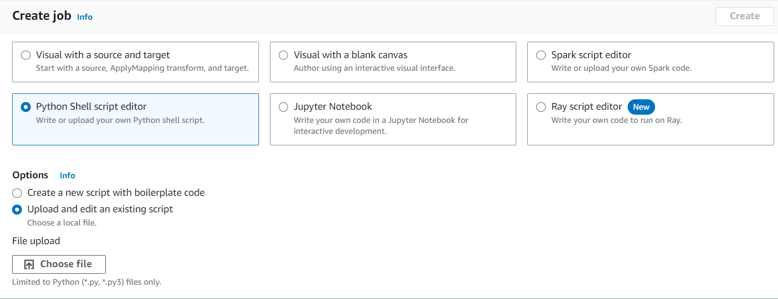Select Visual with a blank canvas option

point(283,55)
